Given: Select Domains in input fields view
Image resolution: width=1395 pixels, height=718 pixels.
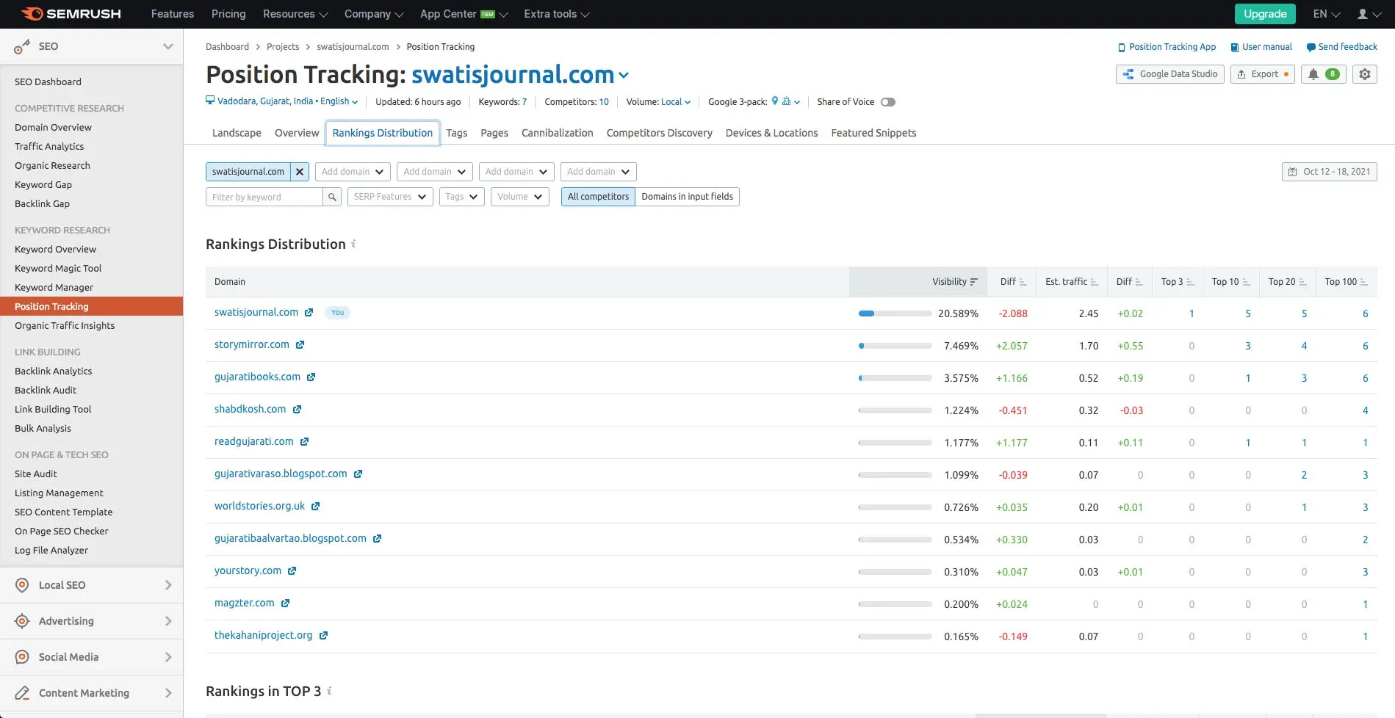Looking at the screenshot, I should click(x=687, y=197).
